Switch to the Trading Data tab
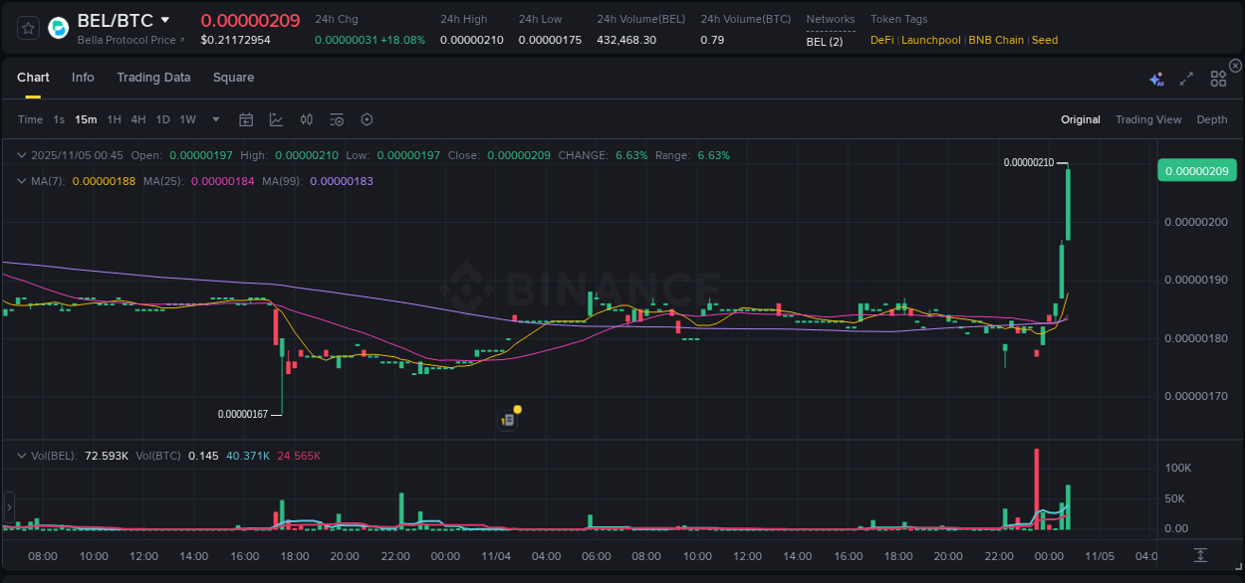1245x583 pixels. click(x=153, y=77)
